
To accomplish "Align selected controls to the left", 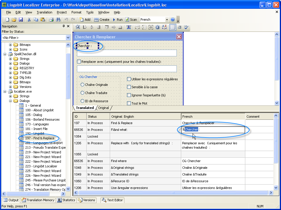I will tap(85, 27).
